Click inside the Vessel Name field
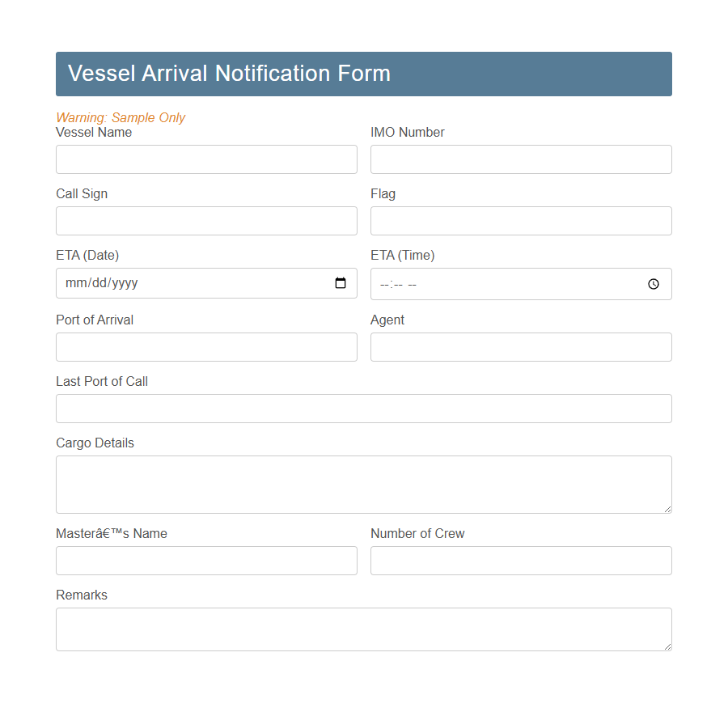This screenshot has height=716, width=728. 206,159
